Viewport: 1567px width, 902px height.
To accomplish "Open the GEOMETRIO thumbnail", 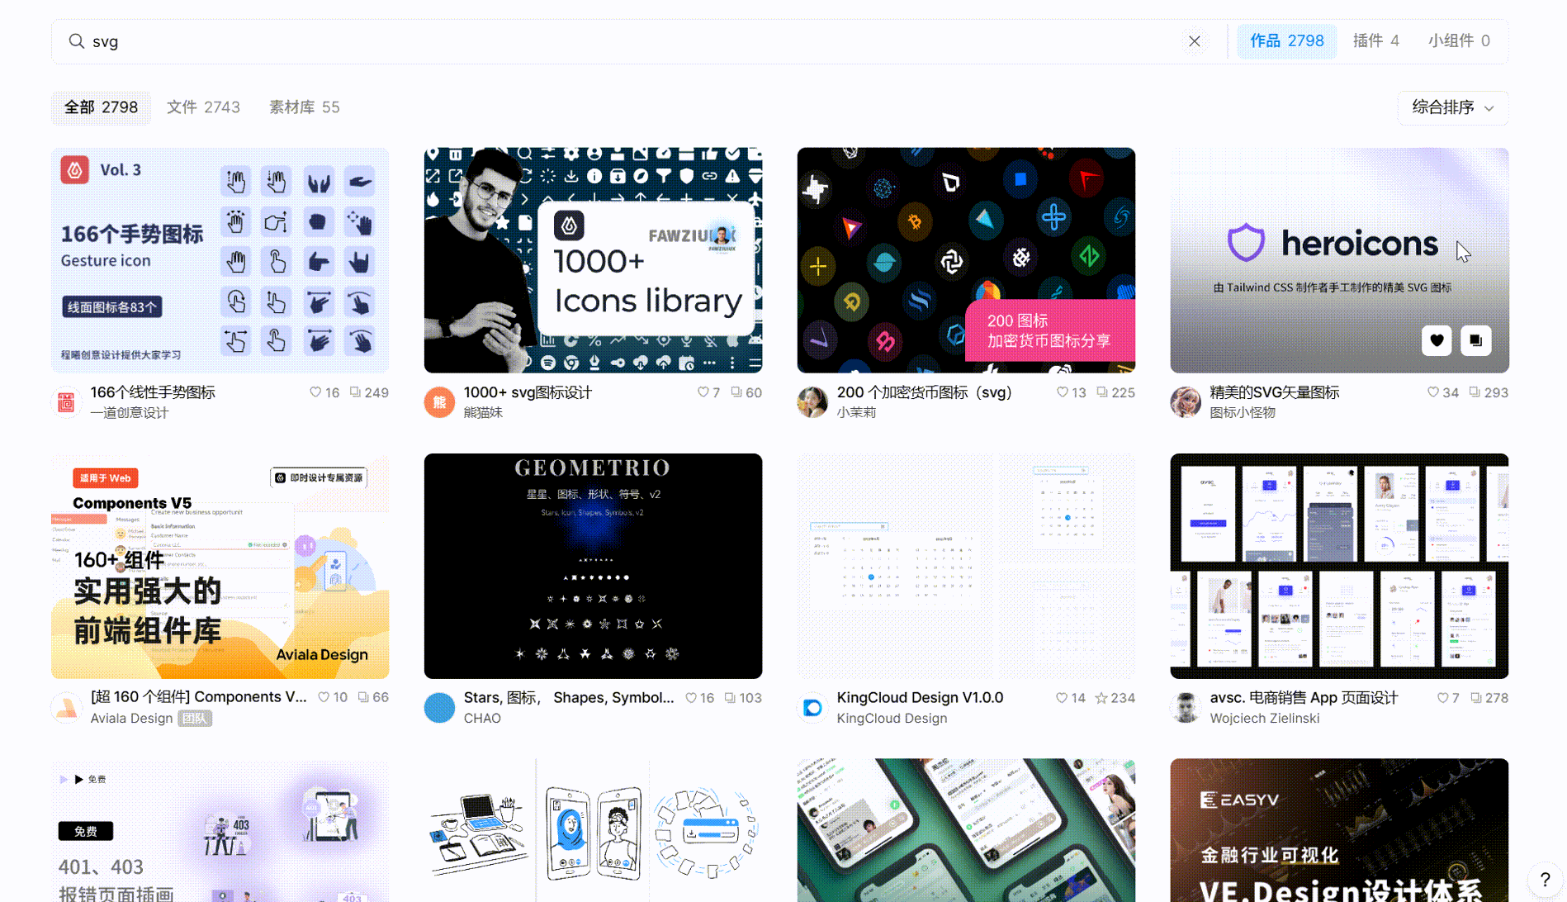I will [x=593, y=566].
